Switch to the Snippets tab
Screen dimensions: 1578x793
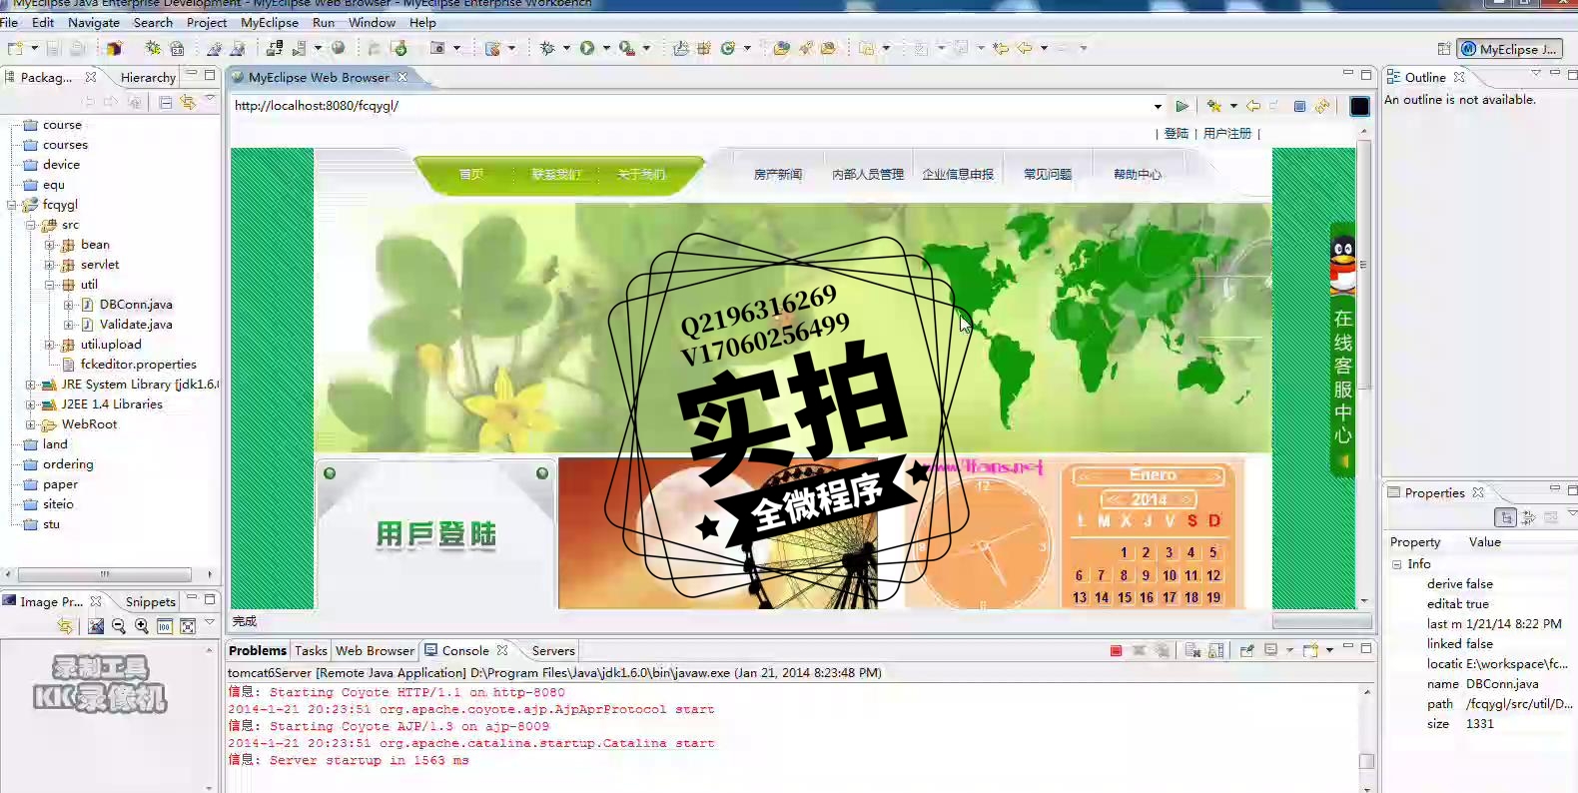(x=151, y=601)
